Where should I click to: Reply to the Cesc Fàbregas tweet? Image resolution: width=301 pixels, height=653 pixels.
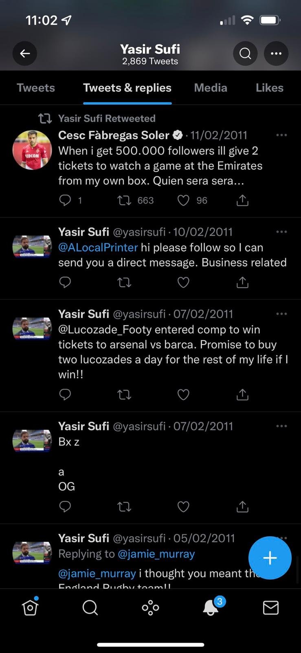[x=65, y=200]
